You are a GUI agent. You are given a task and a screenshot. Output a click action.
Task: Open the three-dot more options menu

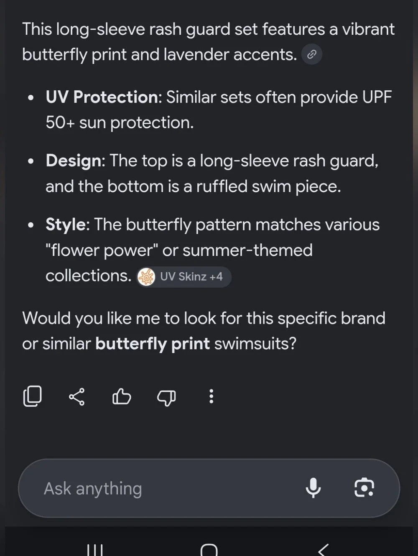click(211, 396)
